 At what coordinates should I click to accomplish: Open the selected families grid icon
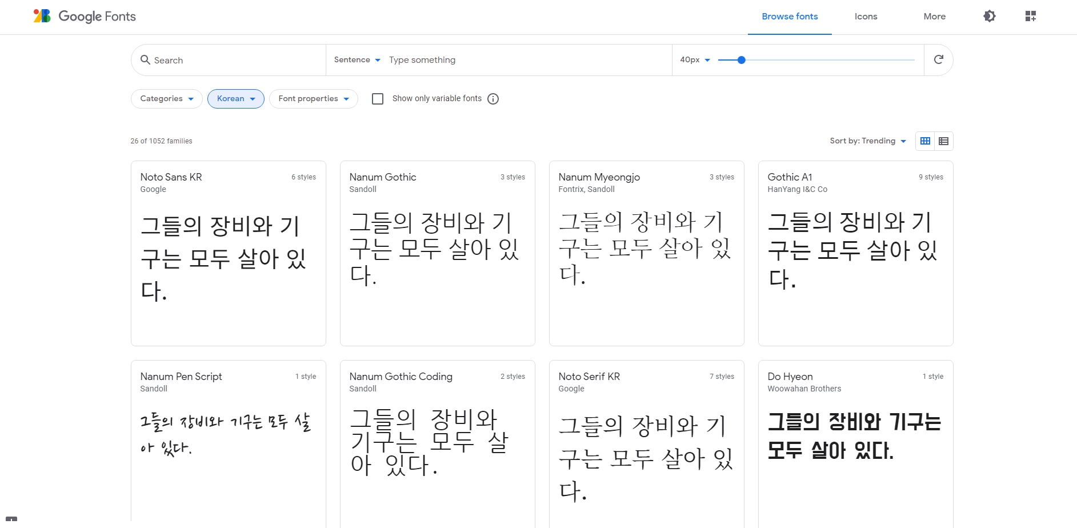coord(1030,16)
